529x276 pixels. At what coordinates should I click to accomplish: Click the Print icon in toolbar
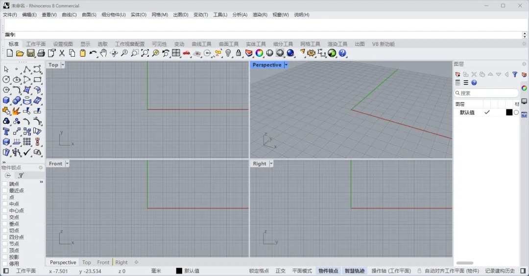coord(41,53)
